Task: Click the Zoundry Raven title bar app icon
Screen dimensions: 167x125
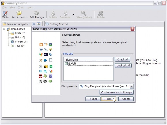Action: 3,3
